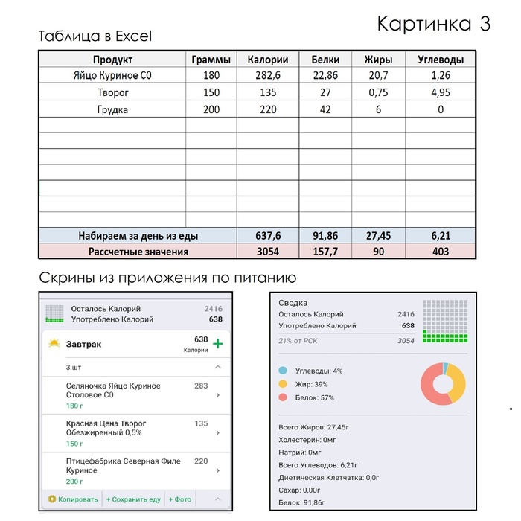Open the Яйцо Куриное entry arrow
Screen dimensions: 521x521
(217, 396)
